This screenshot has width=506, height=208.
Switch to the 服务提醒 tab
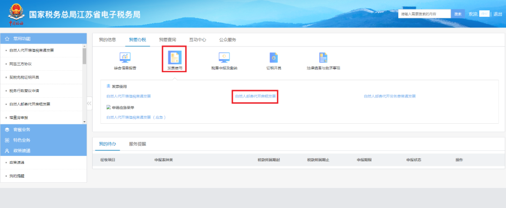(137, 144)
